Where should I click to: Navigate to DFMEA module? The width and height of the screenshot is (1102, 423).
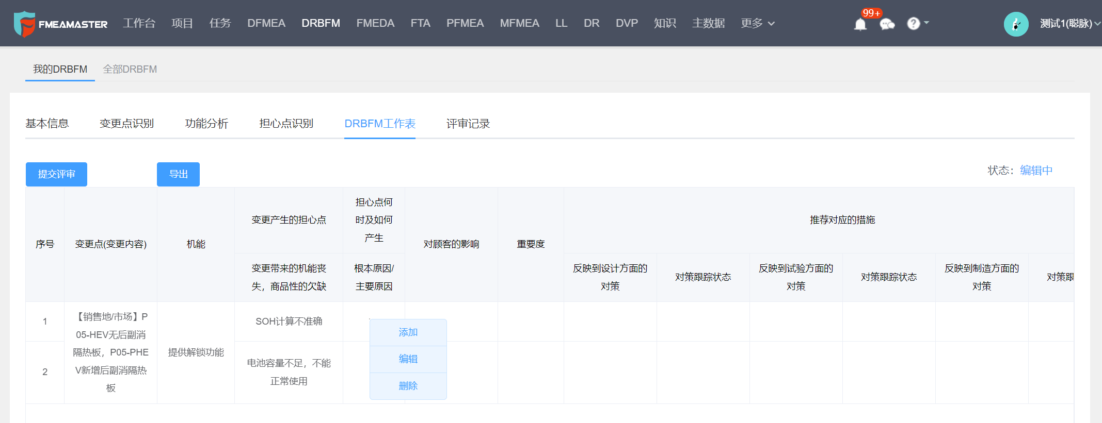coord(266,23)
